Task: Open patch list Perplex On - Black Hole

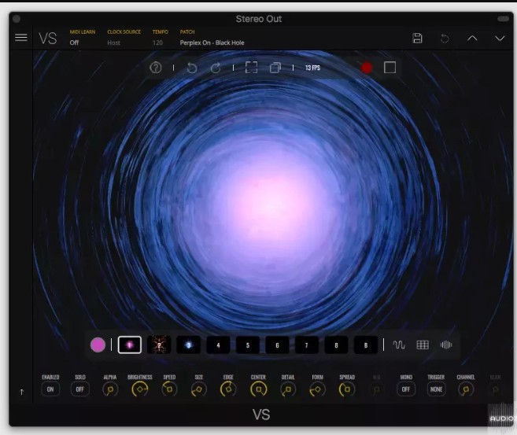Action: (x=212, y=42)
